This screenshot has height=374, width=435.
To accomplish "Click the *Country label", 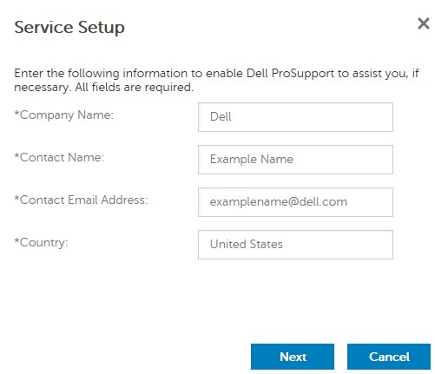I will pos(41,243).
